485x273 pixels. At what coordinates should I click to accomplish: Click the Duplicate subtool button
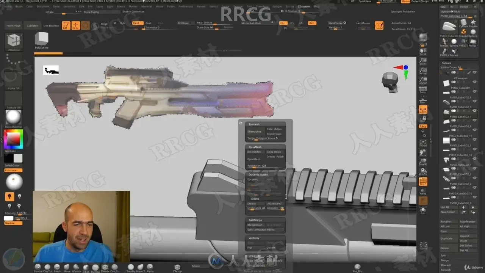tap(449, 238)
